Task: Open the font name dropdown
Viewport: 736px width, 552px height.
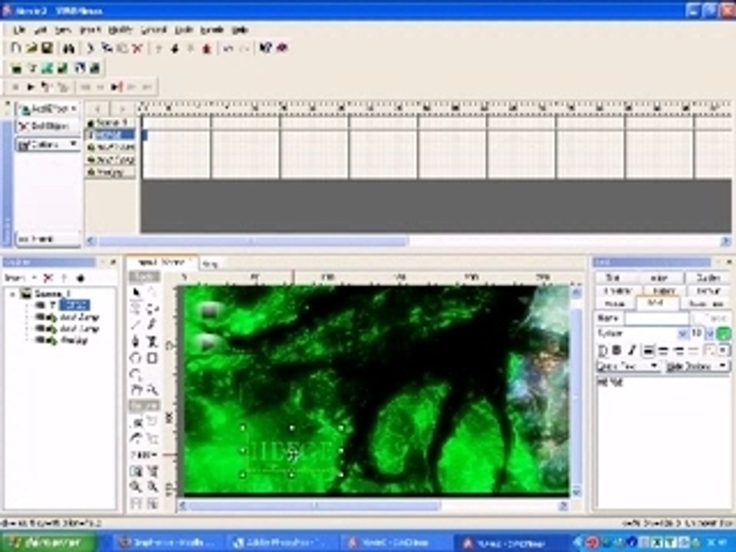Action: tap(682, 333)
